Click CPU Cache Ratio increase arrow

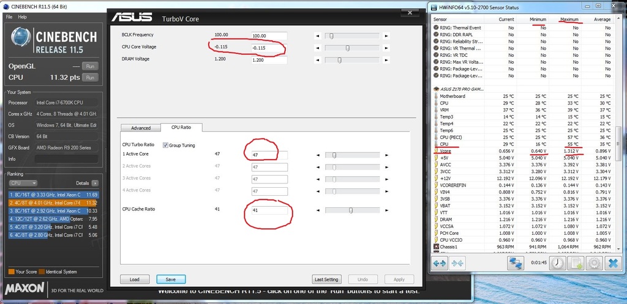coord(386,210)
